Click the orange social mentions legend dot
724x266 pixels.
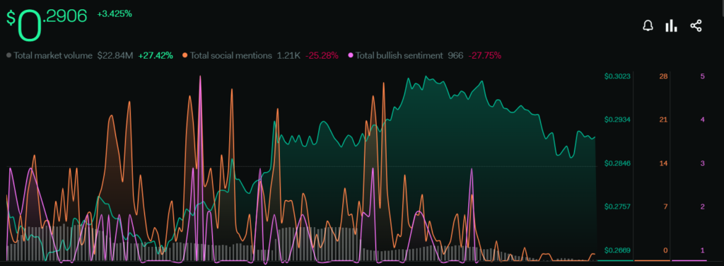tap(185, 55)
